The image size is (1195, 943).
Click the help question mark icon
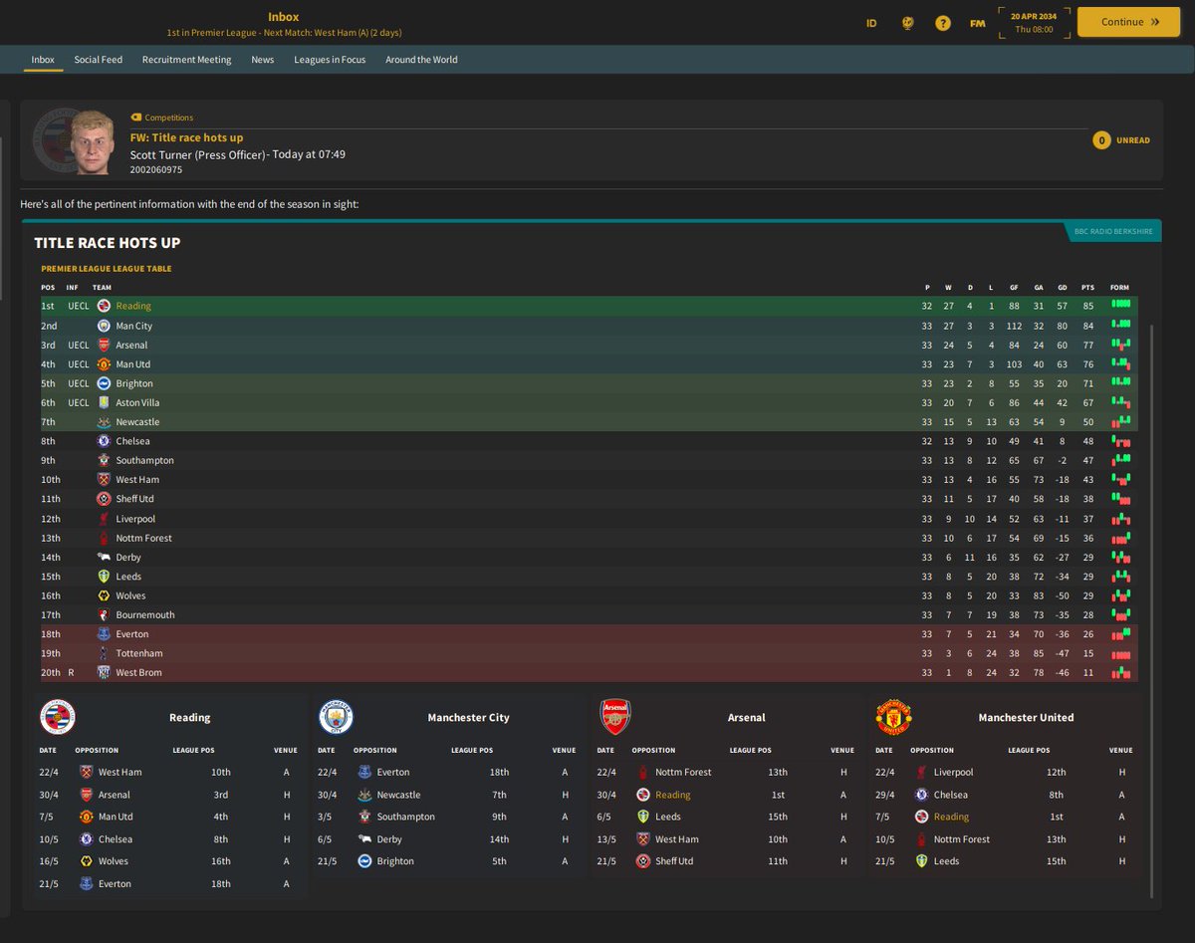click(943, 22)
